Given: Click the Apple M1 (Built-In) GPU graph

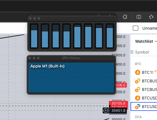Looking at the screenshot, I should tap(71, 77).
